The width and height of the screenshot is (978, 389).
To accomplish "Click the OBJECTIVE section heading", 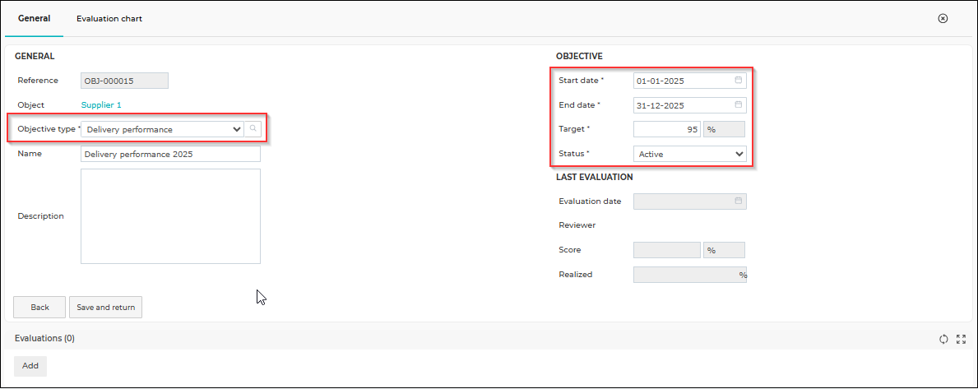I will pyautogui.click(x=579, y=56).
